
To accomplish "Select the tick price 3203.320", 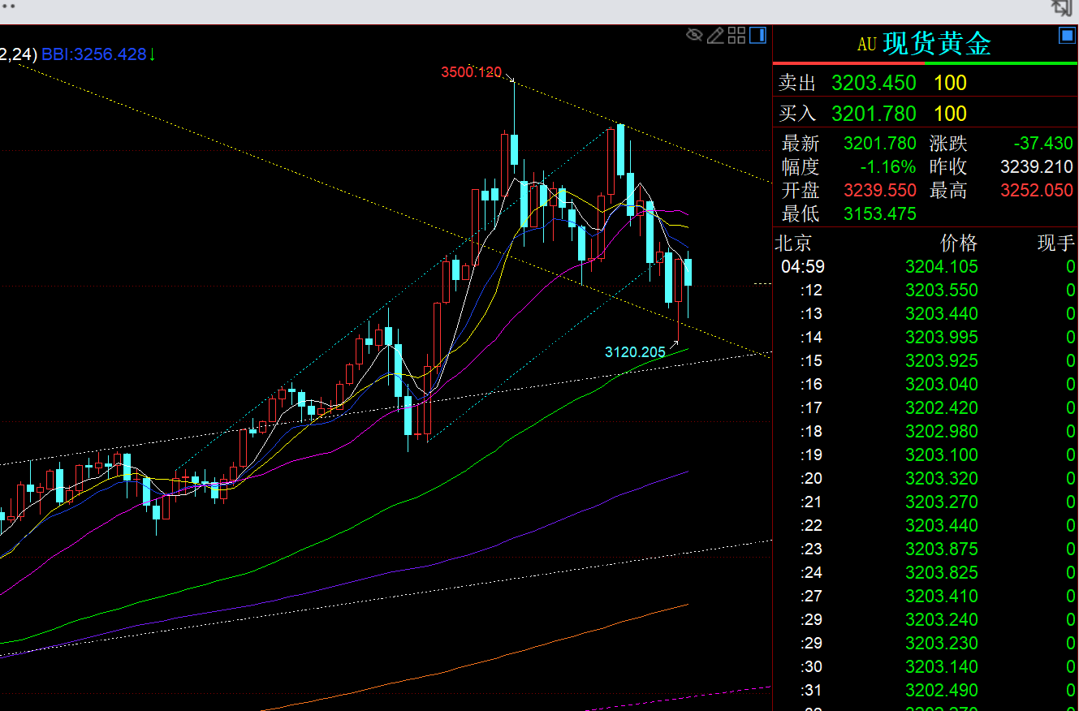I will 942,478.
